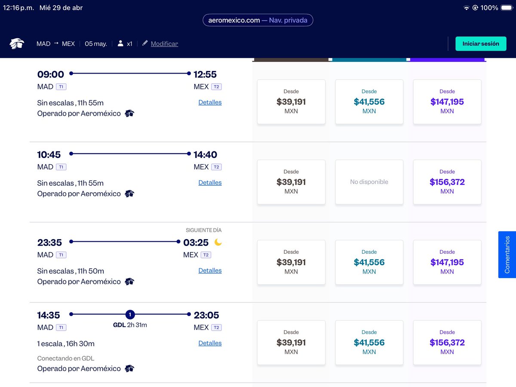This screenshot has width=516, height=387.
Task: Tap the 12:16 p.m. clock in status bar
Action: pyautogui.click(x=18, y=8)
